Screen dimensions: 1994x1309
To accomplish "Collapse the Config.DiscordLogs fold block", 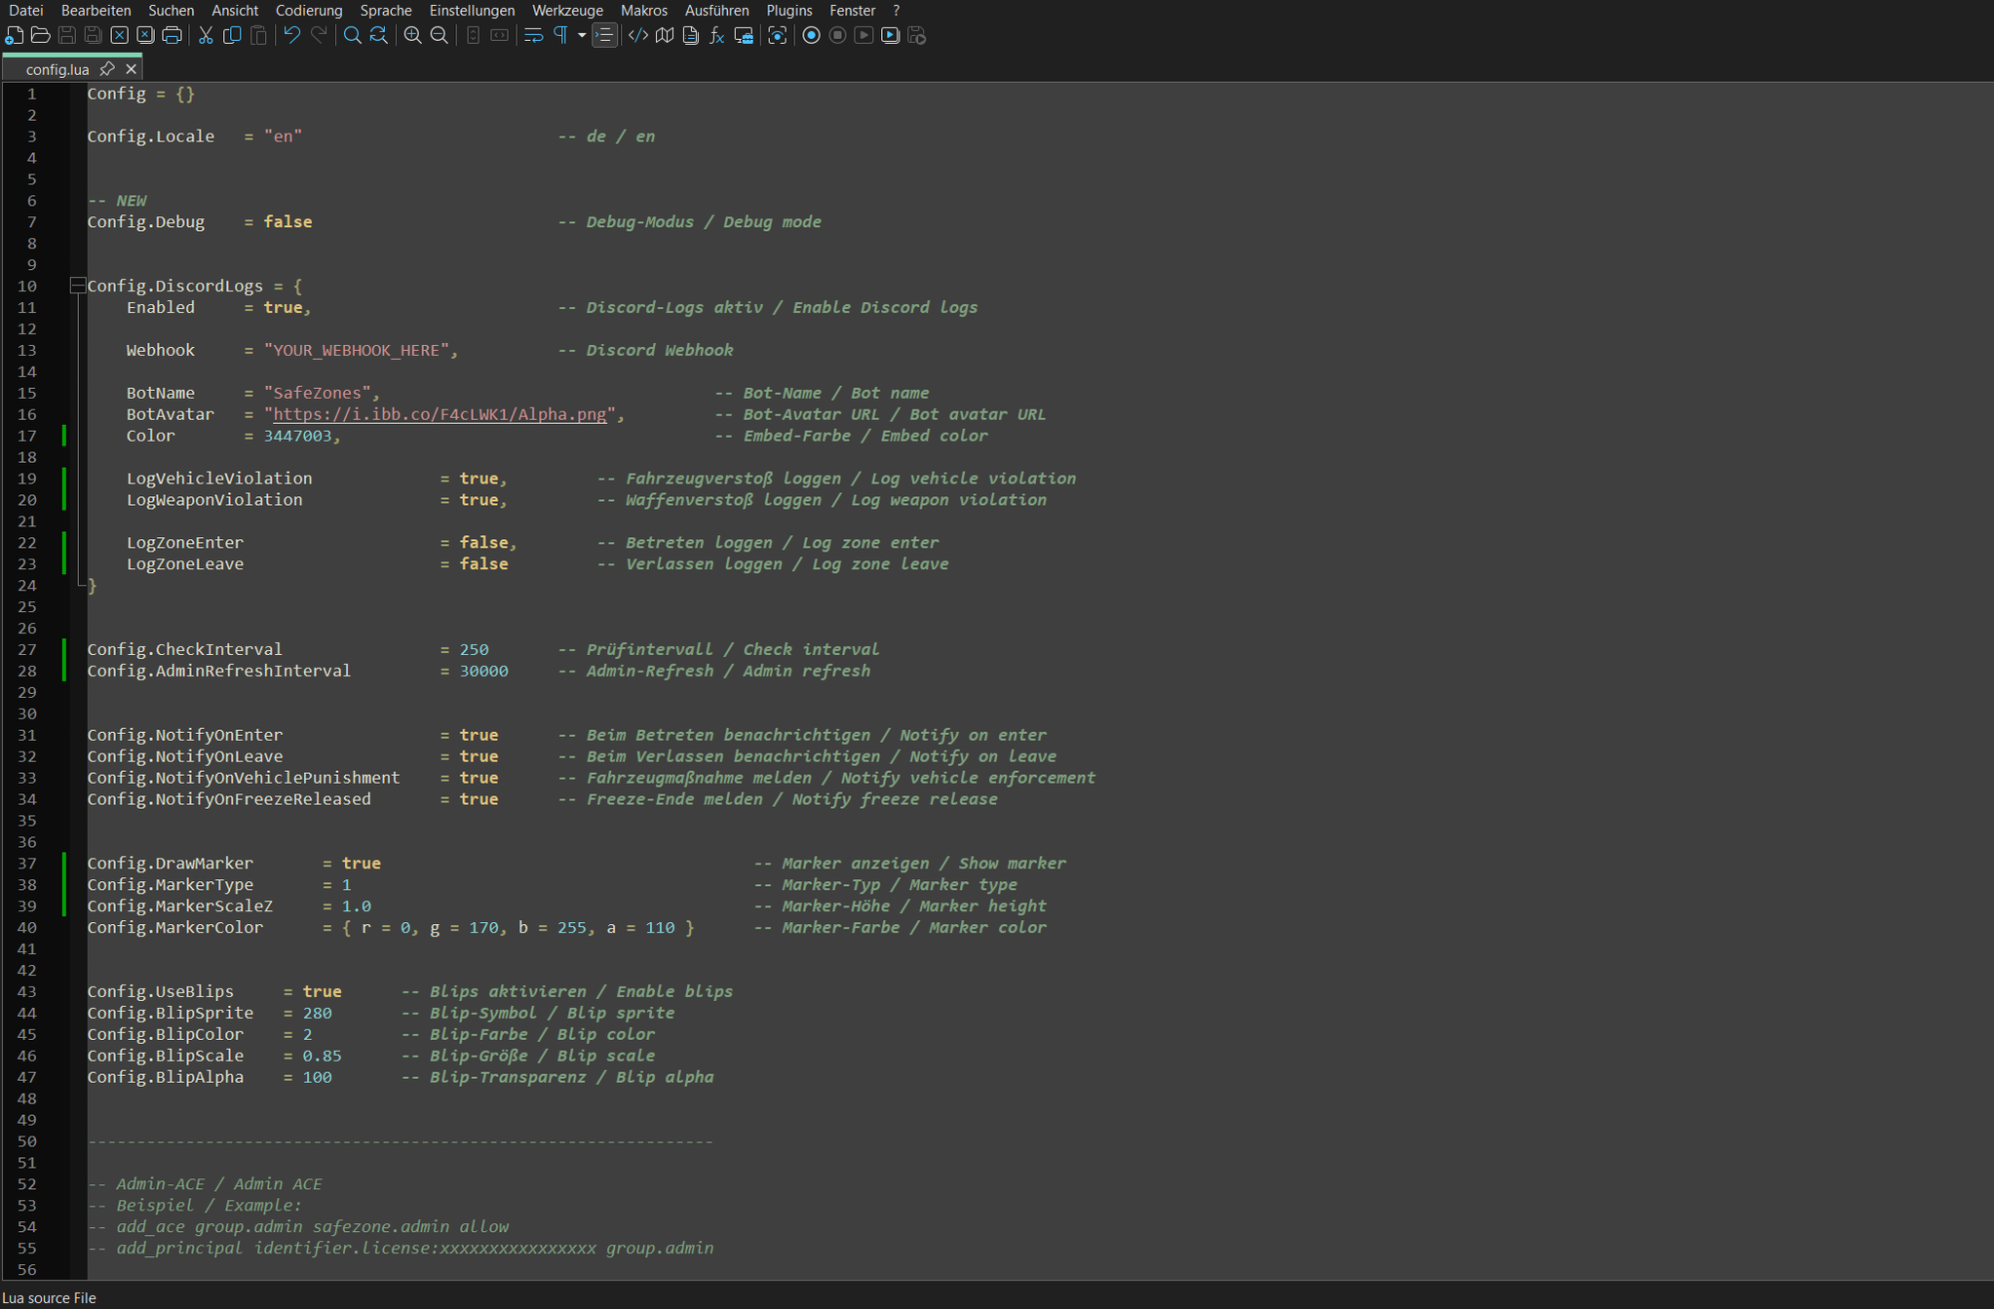I will pyautogui.click(x=77, y=286).
